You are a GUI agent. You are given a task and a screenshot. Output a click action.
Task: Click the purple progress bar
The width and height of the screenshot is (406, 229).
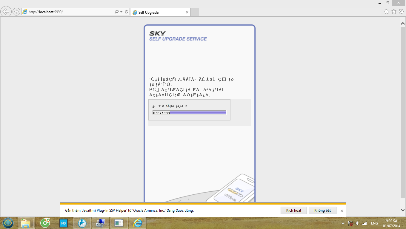197,113
